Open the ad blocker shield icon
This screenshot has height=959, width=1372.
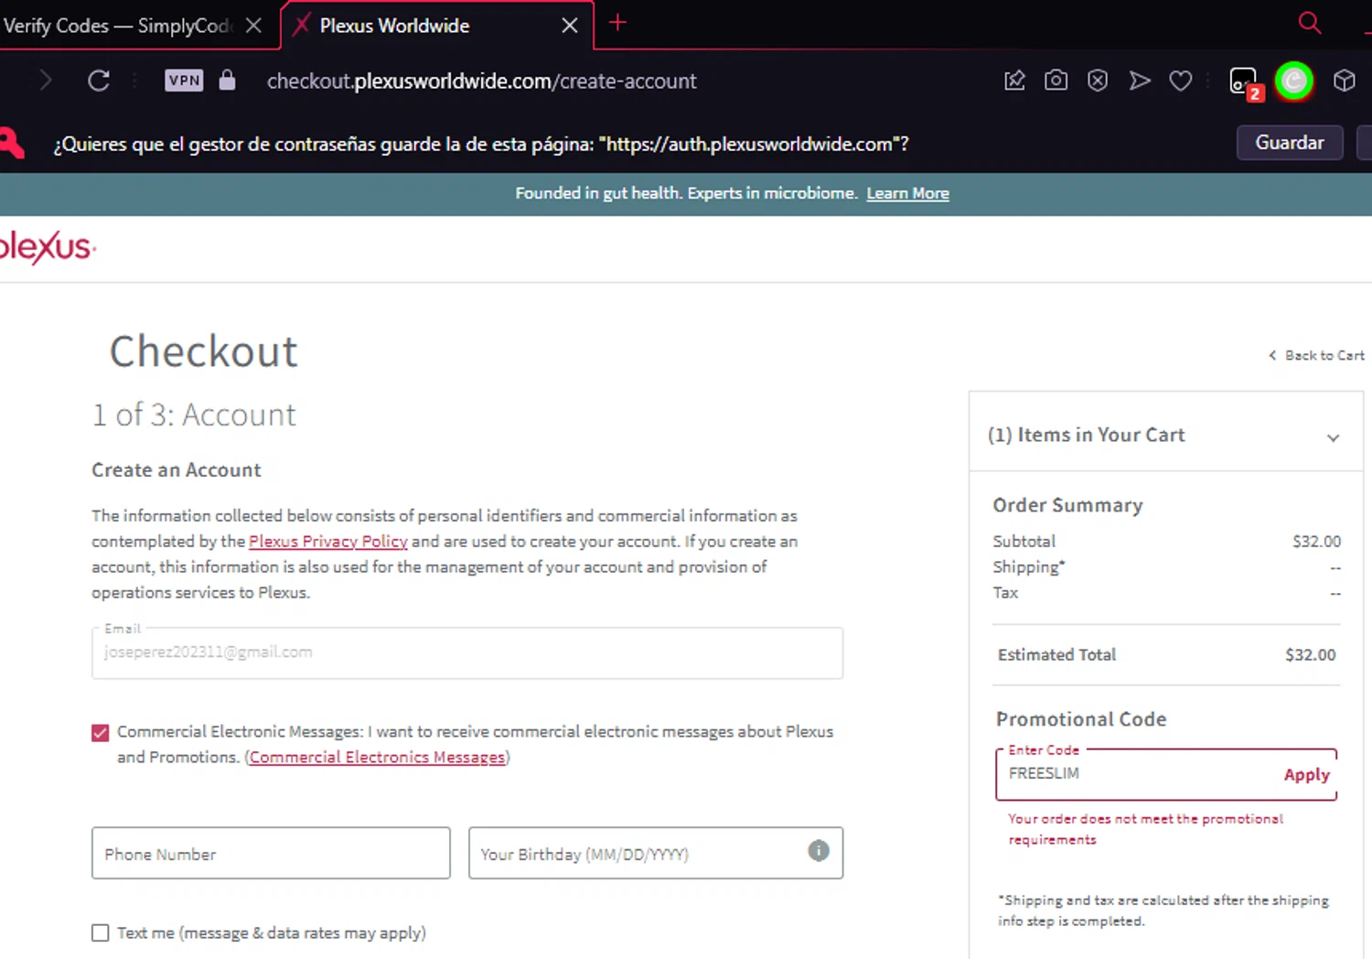[x=1098, y=81]
